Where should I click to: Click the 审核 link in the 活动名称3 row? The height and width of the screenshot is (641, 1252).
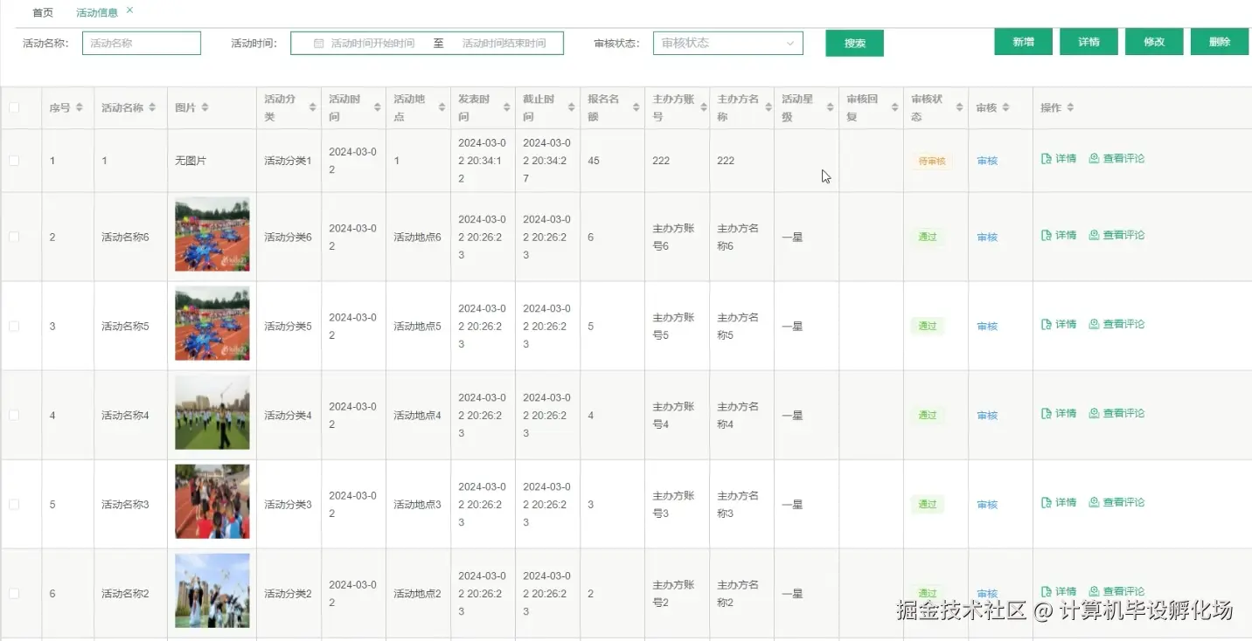[987, 504]
